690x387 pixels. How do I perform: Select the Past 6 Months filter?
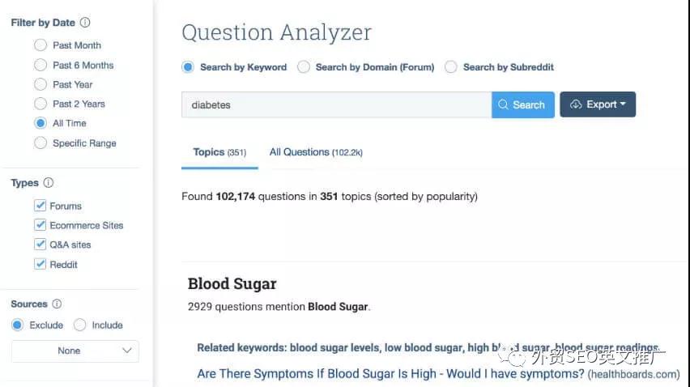(x=40, y=65)
